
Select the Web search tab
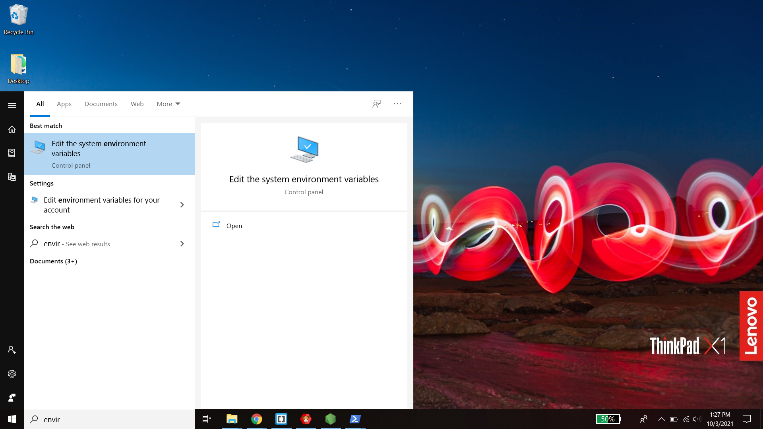click(x=137, y=104)
